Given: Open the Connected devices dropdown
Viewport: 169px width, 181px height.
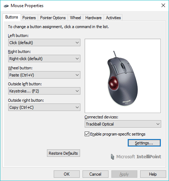Looking at the screenshot, I should pyautogui.click(x=123, y=124).
